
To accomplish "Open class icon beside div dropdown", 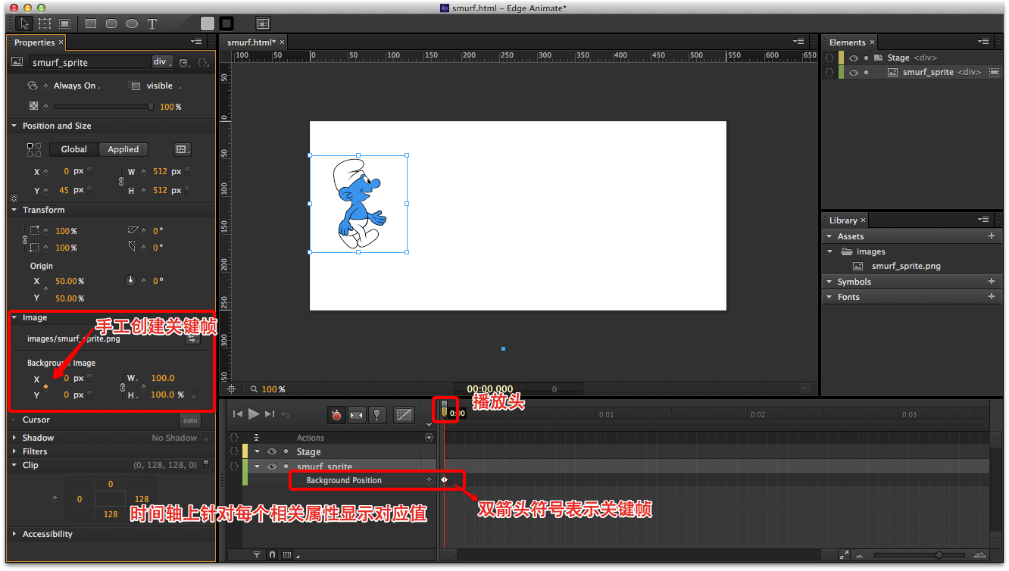I will point(184,63).
